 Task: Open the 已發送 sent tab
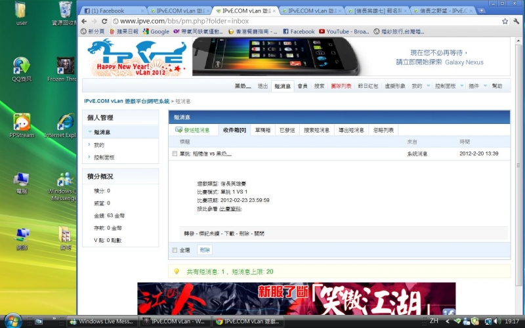coord(287,130)
